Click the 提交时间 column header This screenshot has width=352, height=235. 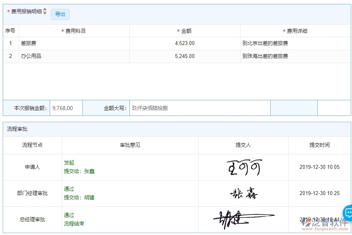click(x=320, y=145)
